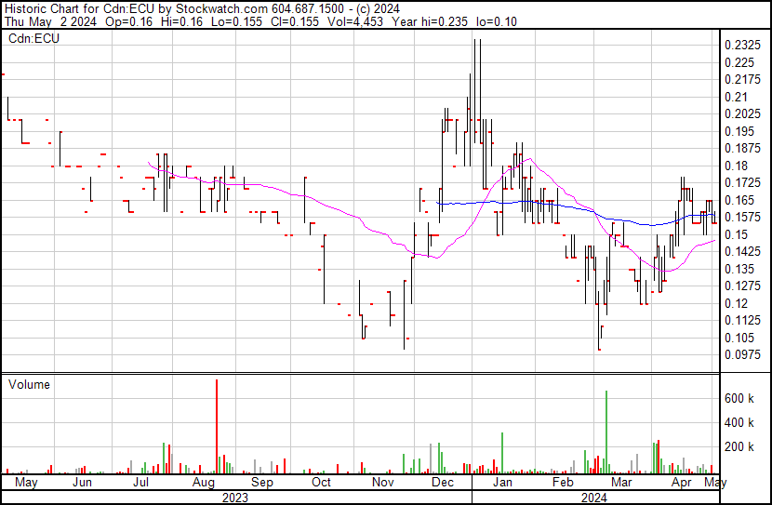Click the 2024 year label
This screenshot has height=505, width=772.
point(595,497)
